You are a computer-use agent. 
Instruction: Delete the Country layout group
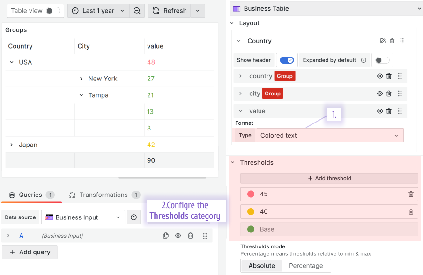coord(392,41)
